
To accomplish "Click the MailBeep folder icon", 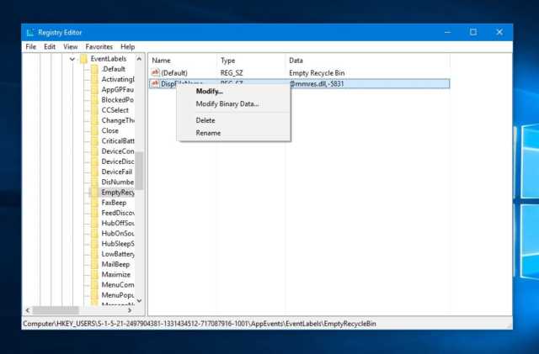I will (x=95, y=264).
